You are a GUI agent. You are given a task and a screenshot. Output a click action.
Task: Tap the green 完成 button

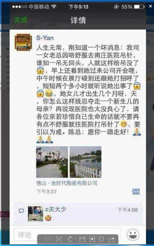(21, 20)
